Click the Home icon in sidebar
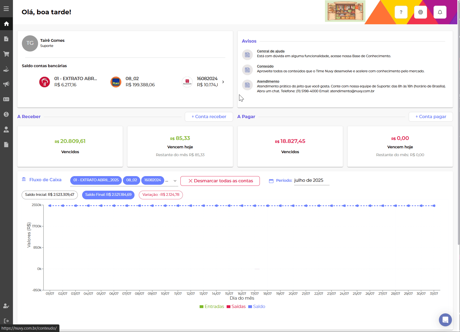This screenshot has height=332, width=460. [6, 24]
